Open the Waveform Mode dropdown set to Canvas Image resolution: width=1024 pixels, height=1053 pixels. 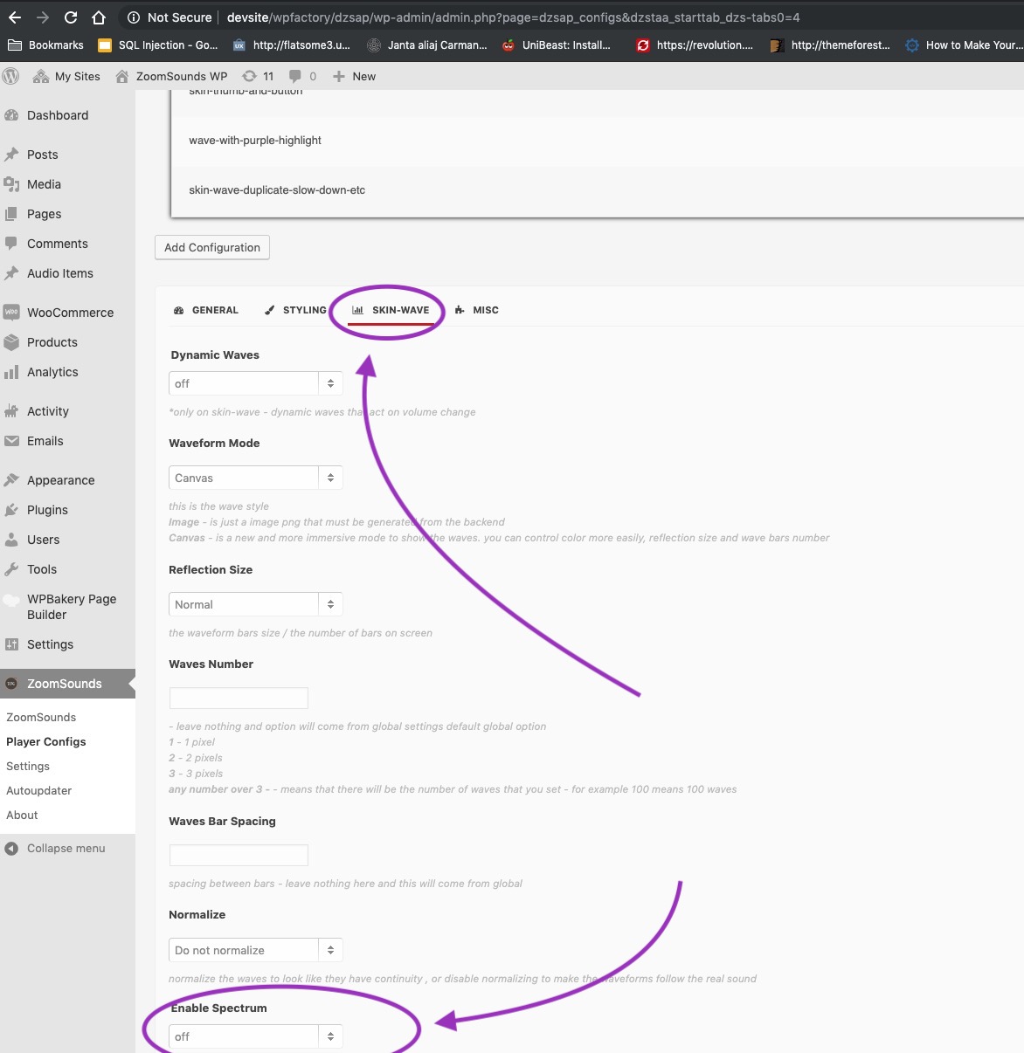coord(255,478)
